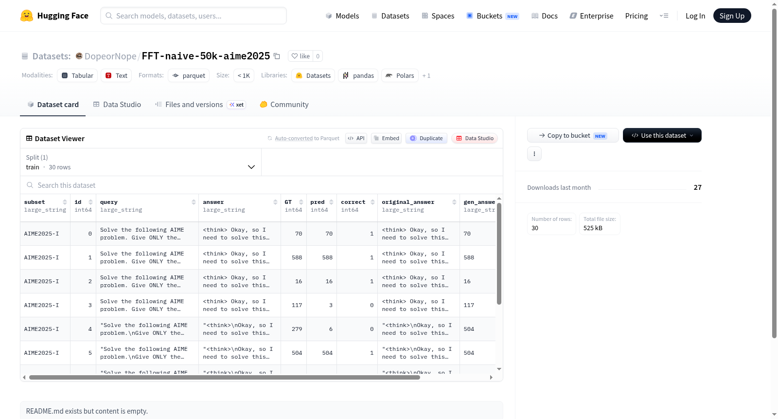
Task: Click the table horizontal scrollbar thumb
Action: coord(224,377)
